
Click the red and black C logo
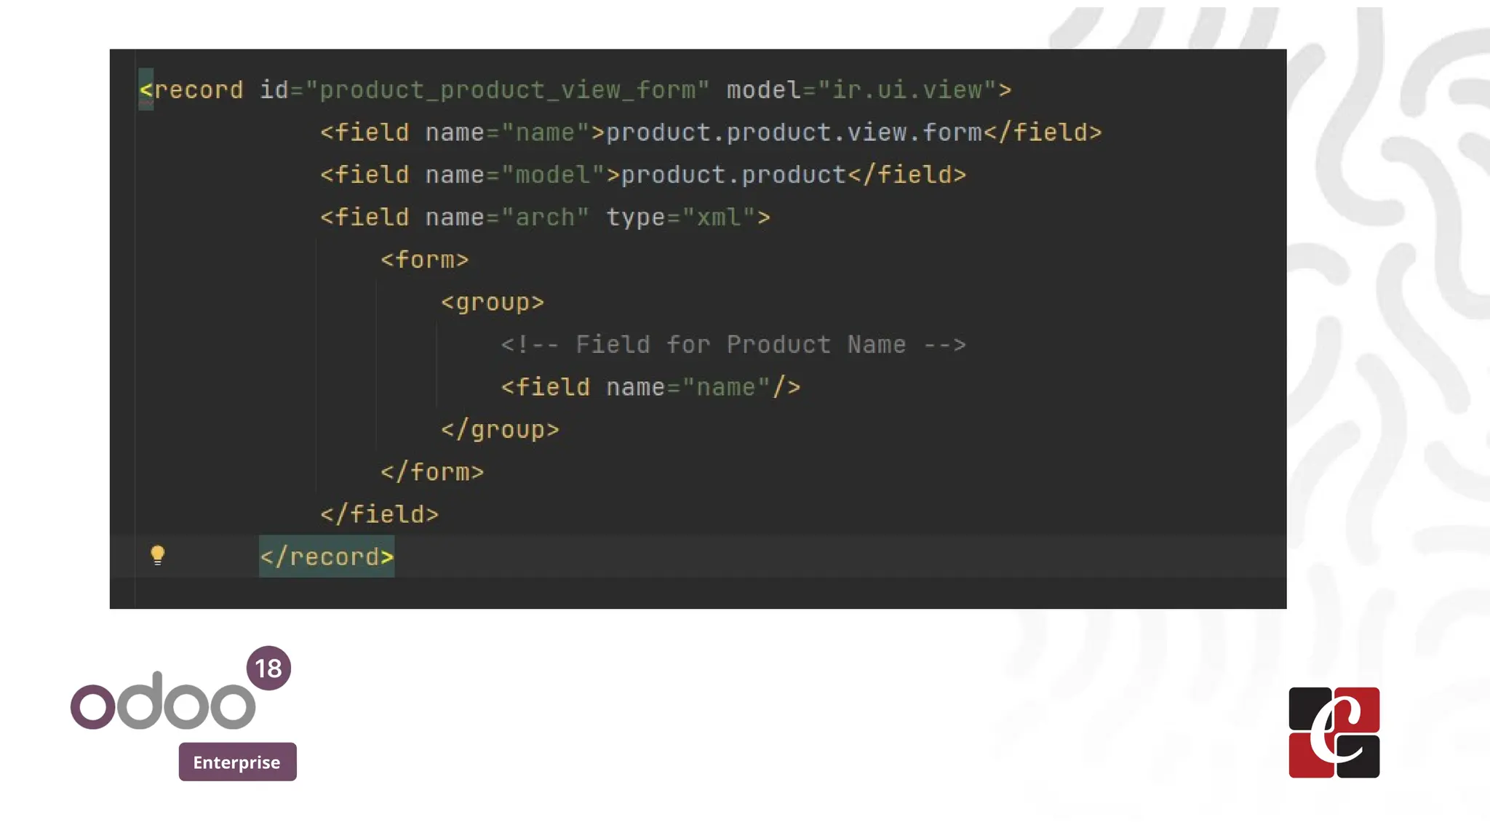(x=1334, y=733)
